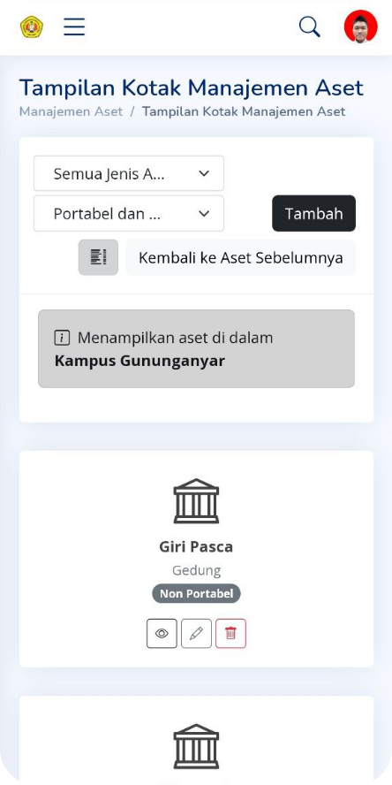Expand the Portabel dan... filter dropdown
The image size is (392, 785).
129,213
